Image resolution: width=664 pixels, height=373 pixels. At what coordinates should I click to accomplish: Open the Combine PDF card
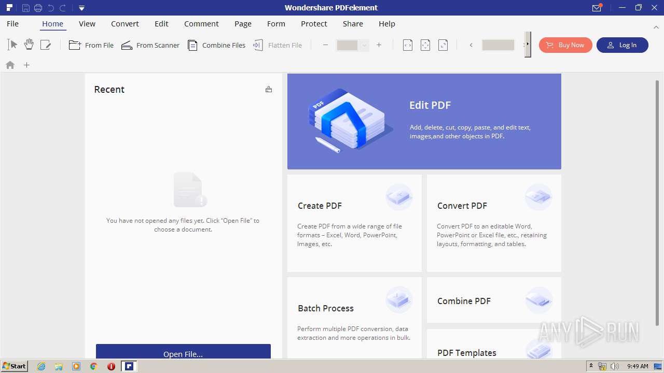494,300
